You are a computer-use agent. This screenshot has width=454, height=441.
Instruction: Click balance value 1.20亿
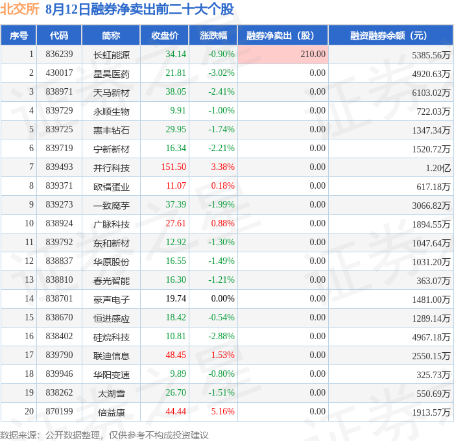pyautogui.click(x=438, y=168)
